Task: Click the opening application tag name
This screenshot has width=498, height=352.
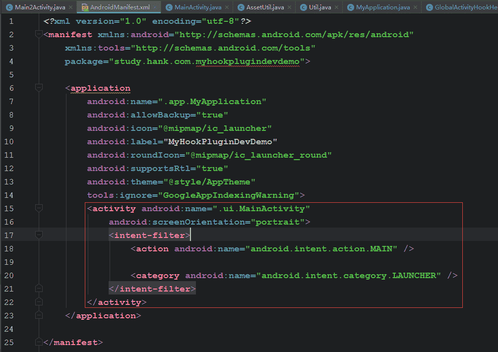Action: click(100, 88)
